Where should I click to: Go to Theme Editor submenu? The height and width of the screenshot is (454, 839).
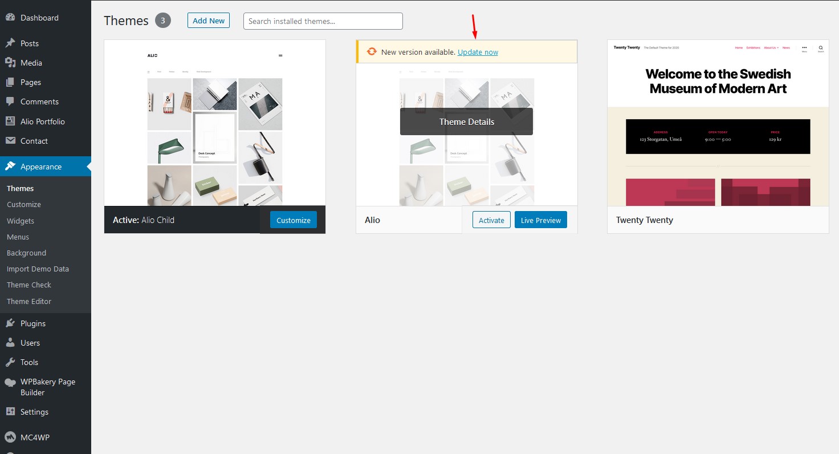29,301
